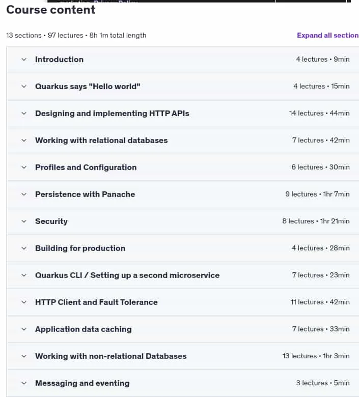
Task: Expand Security section using its chevron
Action: pos(24,221)
